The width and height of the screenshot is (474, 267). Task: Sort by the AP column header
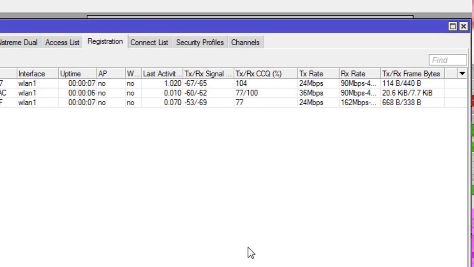[x=111, y=74]
